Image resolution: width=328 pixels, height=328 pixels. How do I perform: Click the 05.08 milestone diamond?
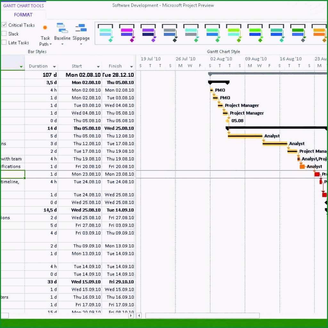point(228,121)
